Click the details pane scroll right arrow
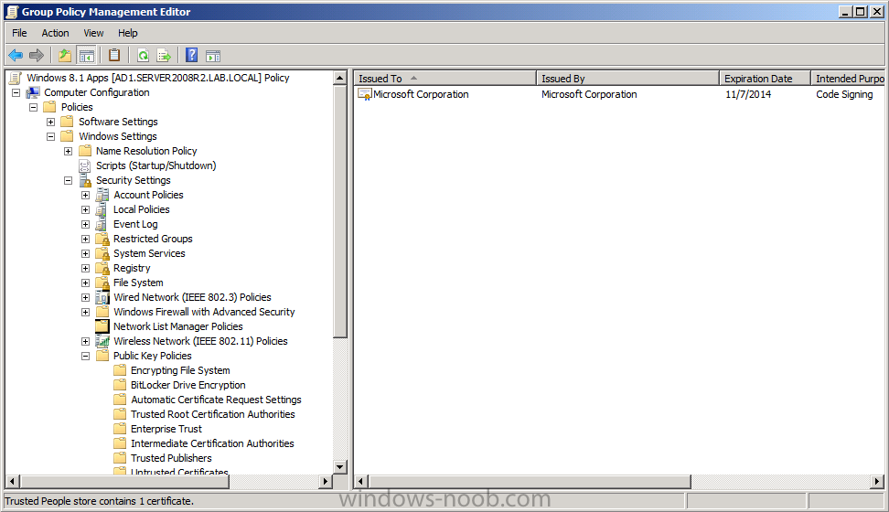 coord(877,482)
